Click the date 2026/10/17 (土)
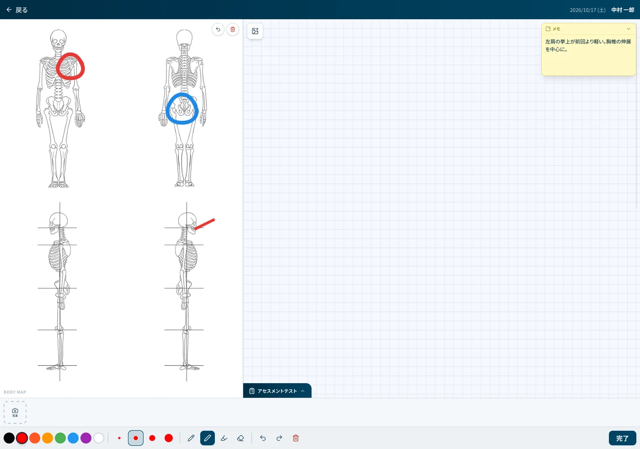The image size is (640, 449). click(587, 10)
